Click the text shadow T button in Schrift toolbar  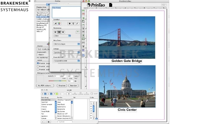click(69, 94)
